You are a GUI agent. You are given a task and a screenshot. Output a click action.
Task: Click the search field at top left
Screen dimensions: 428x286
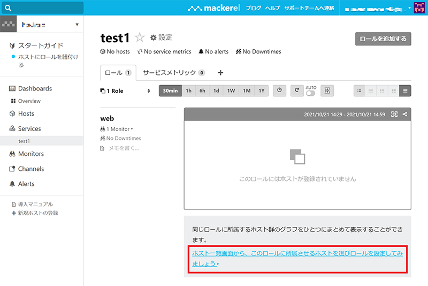pyautogui.click(x=42, y=7)
